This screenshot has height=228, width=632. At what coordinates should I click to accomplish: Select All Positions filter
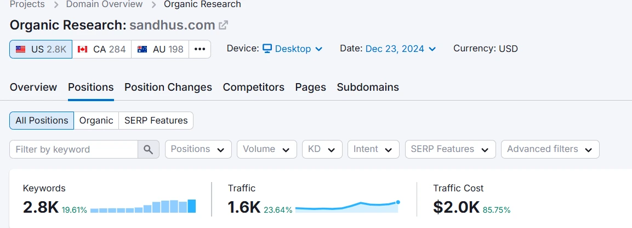point(42,121)
